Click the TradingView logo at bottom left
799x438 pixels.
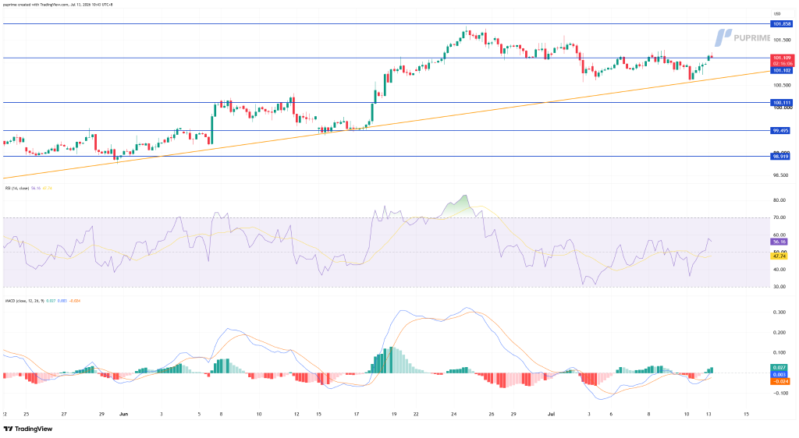27,429
